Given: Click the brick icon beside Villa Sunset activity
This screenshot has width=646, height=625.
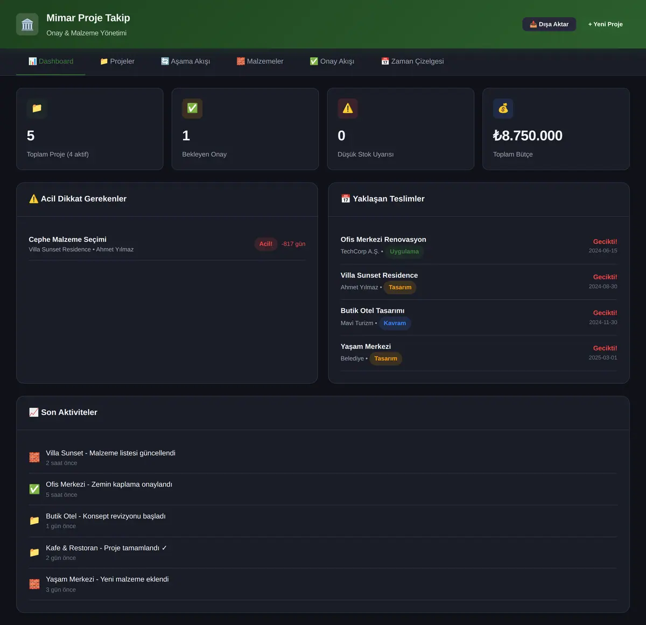Looking at the screenshot, I should [34, 458].
